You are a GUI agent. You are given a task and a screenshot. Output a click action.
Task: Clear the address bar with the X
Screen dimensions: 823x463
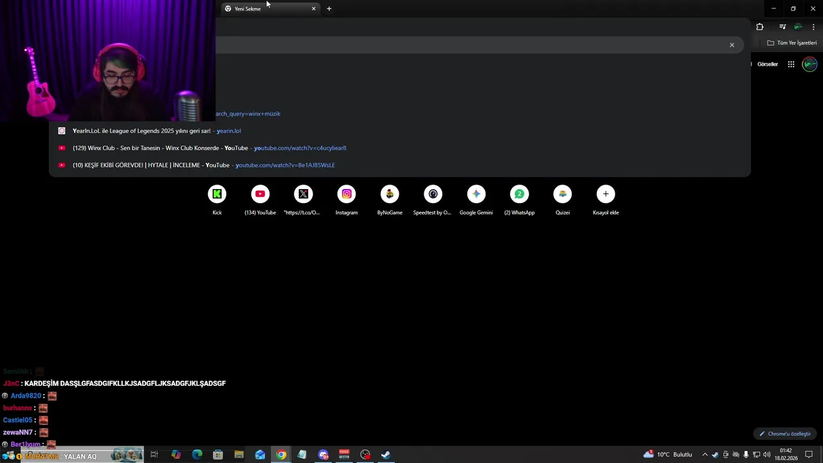click(x=732, y=45)
